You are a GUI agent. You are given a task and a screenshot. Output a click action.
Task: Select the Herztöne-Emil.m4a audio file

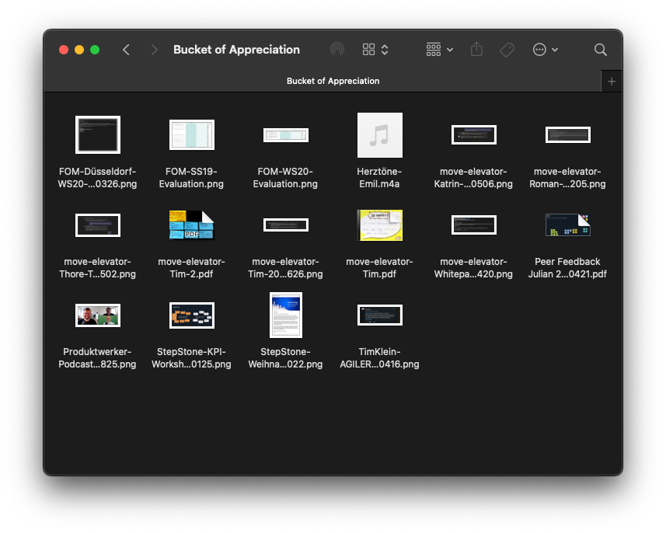click(379, 134)
